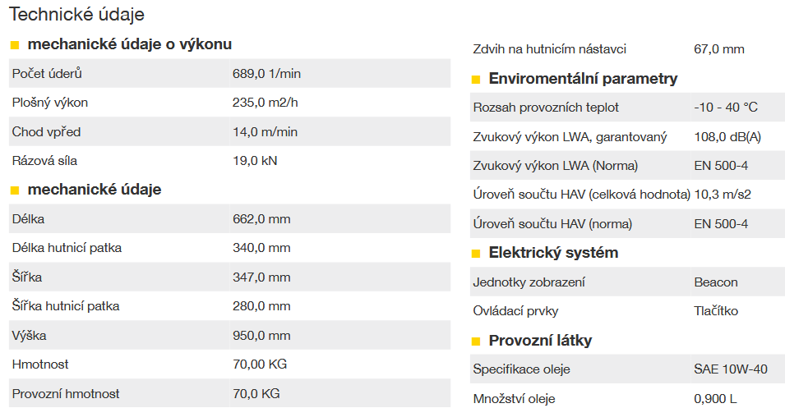This screenshot has height=408, width=785.
Task: Select the Technické údaje page title
Action: (x=76, y=14)
